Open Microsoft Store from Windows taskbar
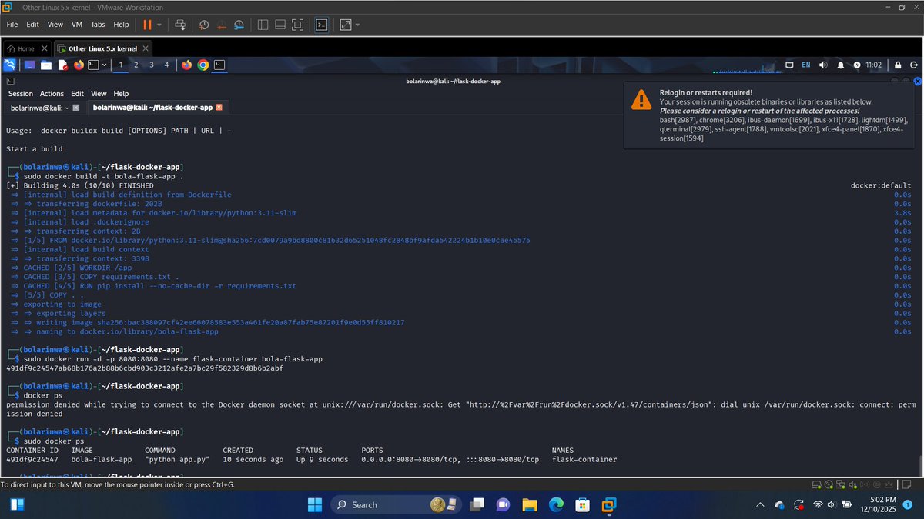Image resolution: width=924 pixels, height=519 pixels. tap(582, 504)
